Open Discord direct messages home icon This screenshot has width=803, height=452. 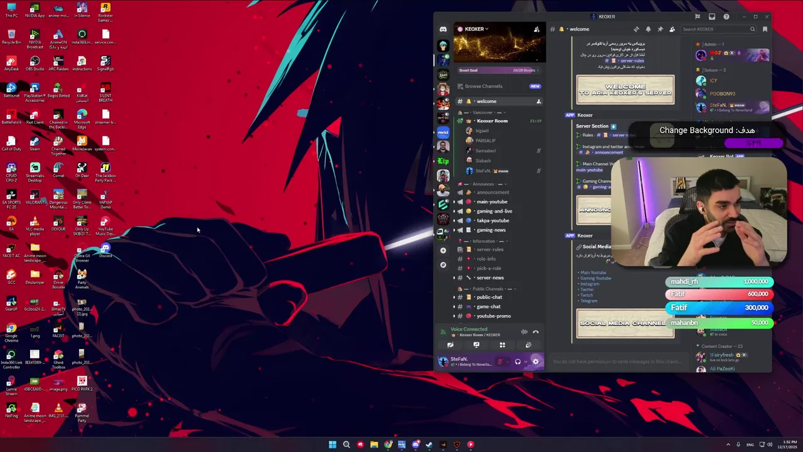(x=443, y=29)
